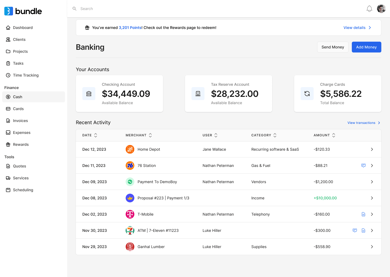This screenshot has width=390, height=277.
Task: Click the Tax Reserve Account building icon
Action: pos(198,94)
